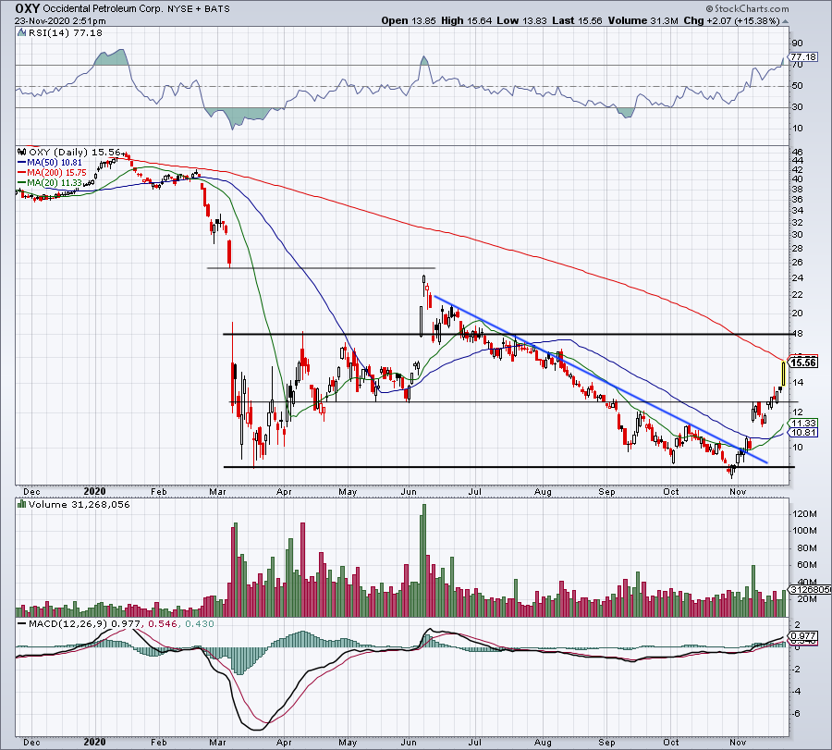
Task: Click the 90 level on RSI axis
Action: [x=797, y=43]
